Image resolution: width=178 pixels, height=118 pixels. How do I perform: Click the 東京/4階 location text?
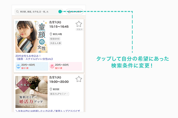(57, 34)
